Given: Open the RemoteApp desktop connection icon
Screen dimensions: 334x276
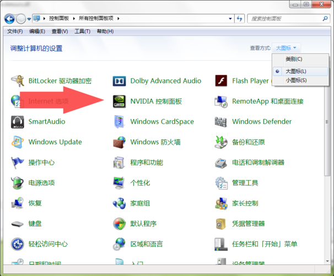Looking at the screenshot, I should [x=221, y=102].
